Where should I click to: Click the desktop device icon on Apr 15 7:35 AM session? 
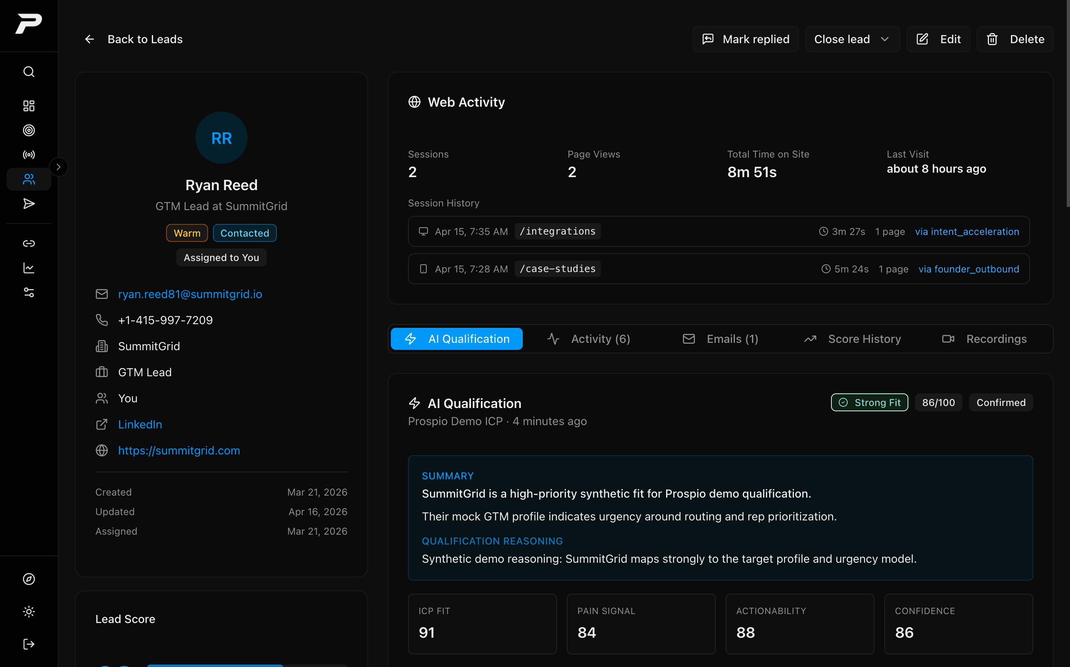click(x=423, y=232)
